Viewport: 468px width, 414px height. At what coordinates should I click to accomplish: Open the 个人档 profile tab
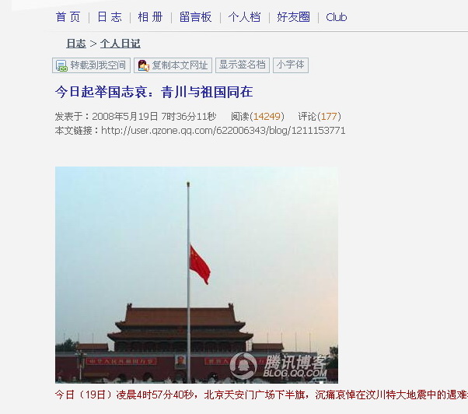[244, 17]
